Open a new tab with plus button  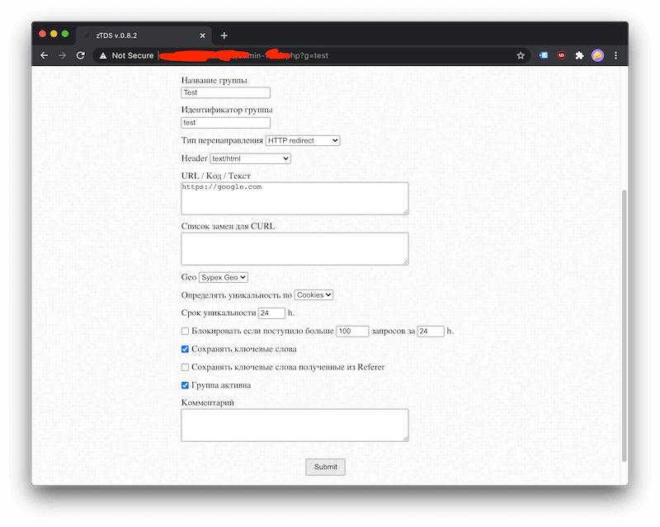point(224,35)
